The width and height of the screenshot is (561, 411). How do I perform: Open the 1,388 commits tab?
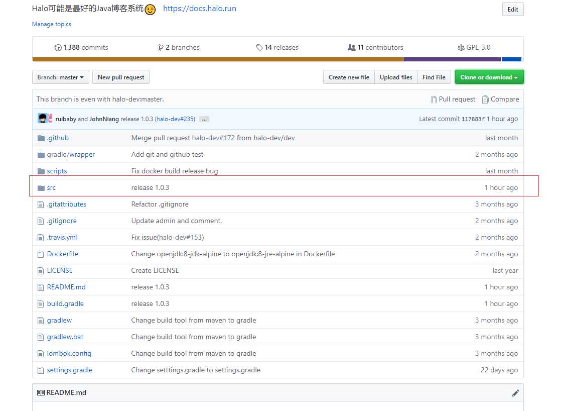[81, 47]
